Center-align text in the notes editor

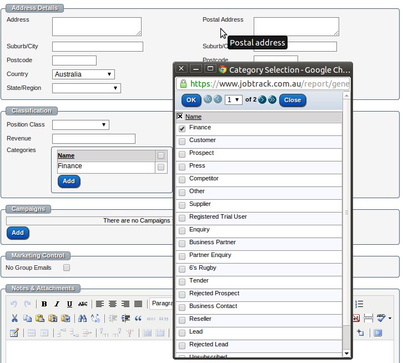(x=113, y=304)
